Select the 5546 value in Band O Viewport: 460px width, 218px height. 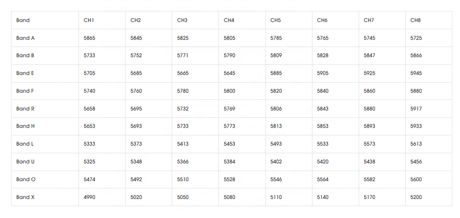pos(276,179)
